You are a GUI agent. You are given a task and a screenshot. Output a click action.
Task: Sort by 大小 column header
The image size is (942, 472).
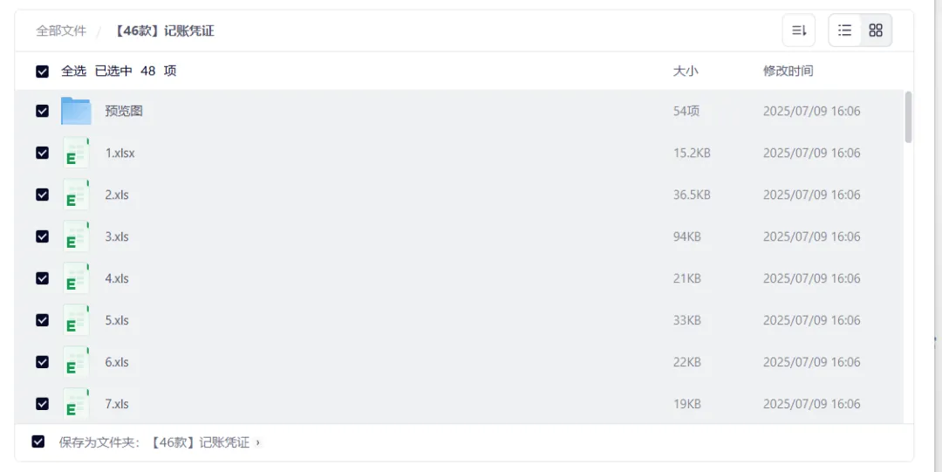[x=686, y=71]
